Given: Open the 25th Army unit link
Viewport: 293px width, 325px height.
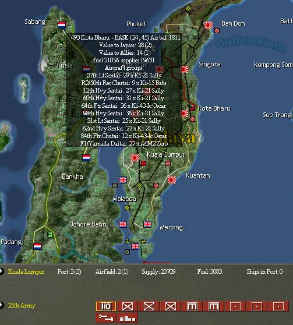Looking at the screenshot, I should [22, 305].
